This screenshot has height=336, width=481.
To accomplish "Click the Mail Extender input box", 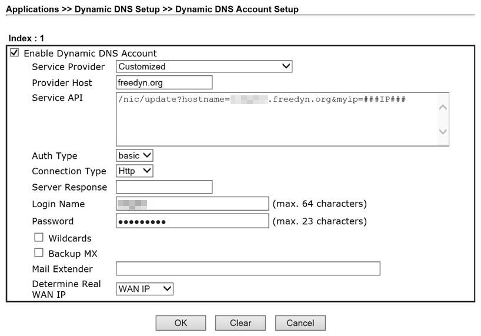I will 248,269.
